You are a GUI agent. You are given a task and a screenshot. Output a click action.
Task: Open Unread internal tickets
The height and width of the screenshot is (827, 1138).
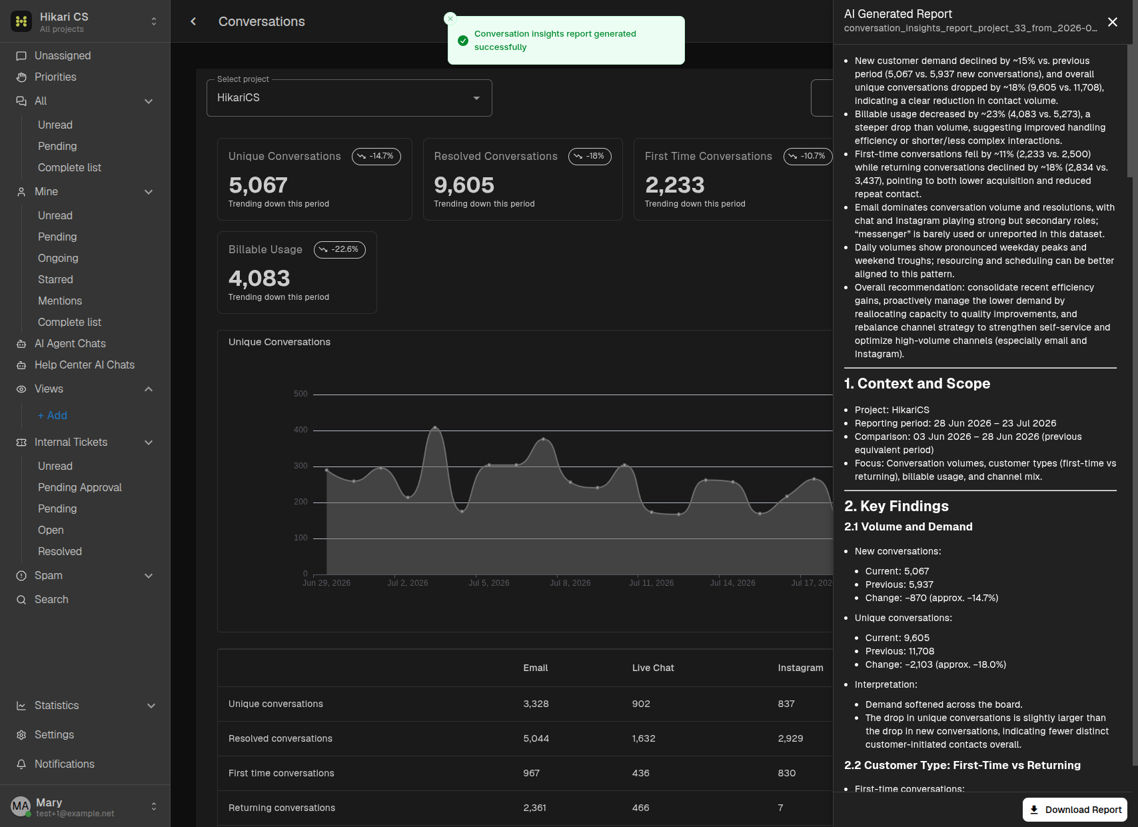coord(55,466)
